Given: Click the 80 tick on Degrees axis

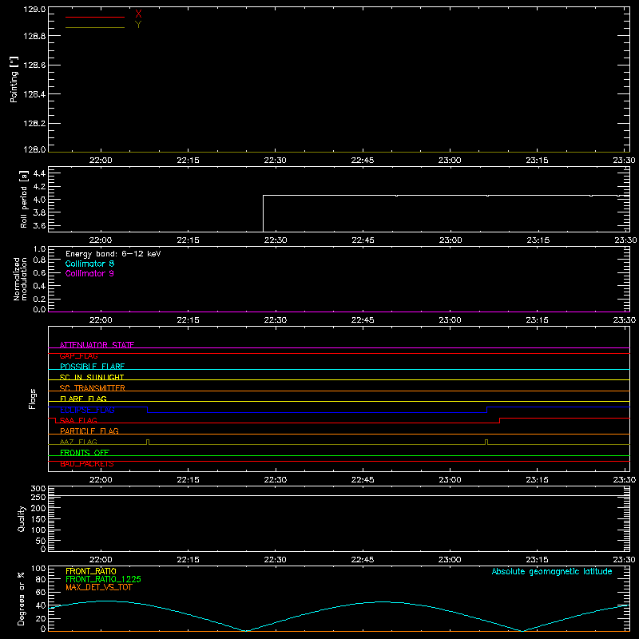Looking at the screenshot, I should 41,580.
